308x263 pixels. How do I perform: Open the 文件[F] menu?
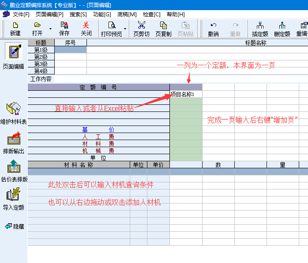coord(21,14)
